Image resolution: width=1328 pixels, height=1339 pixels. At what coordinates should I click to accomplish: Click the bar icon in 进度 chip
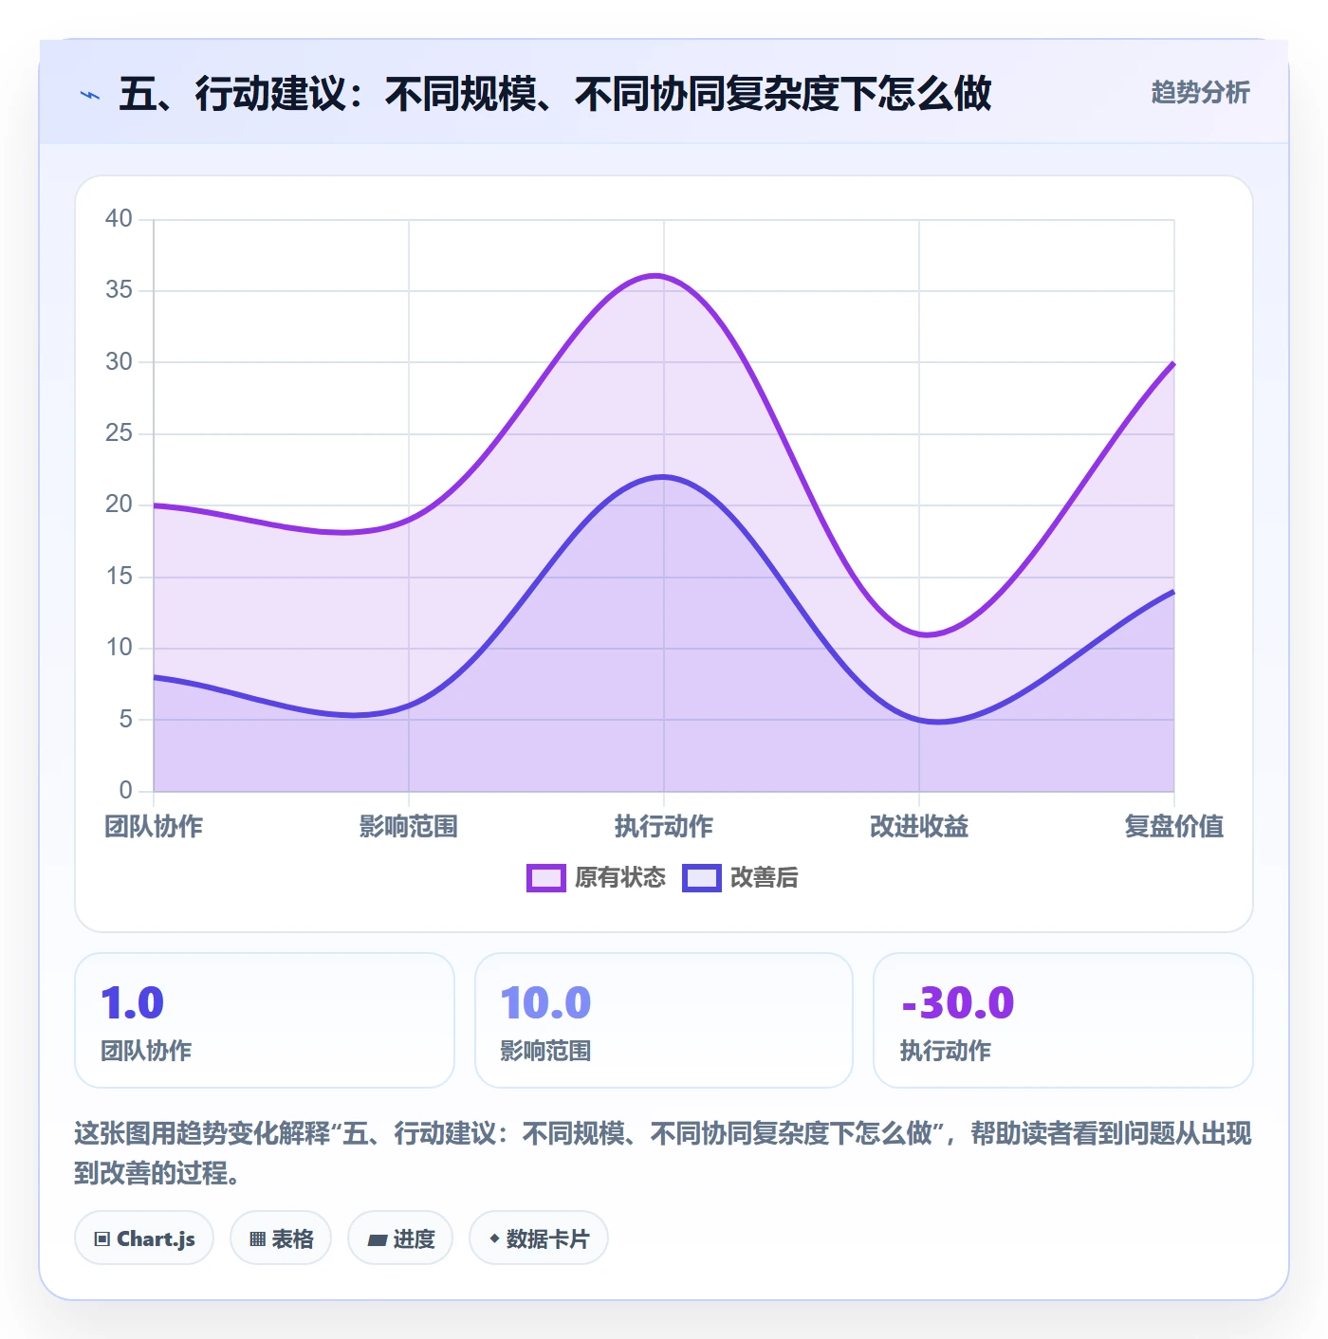click(378, 1239)
